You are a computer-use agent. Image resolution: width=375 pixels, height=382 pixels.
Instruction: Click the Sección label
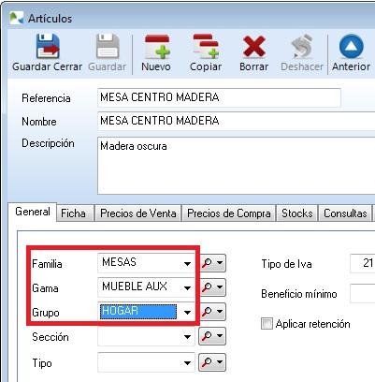pos(50,337)
